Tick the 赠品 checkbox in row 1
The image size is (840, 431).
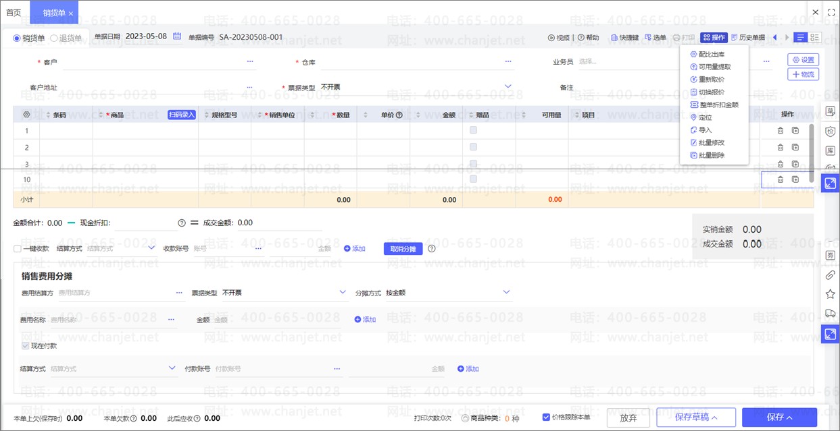coord(473,130)
